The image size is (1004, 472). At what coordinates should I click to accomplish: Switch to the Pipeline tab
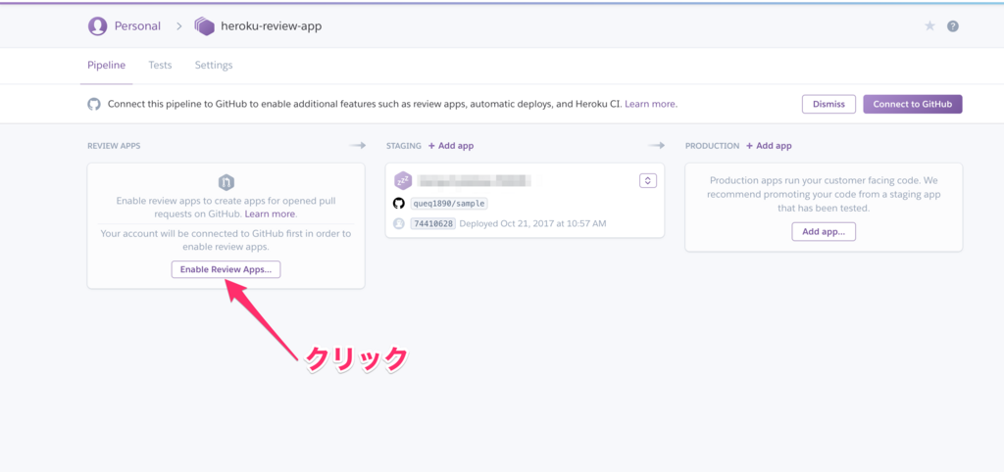point(106,66)
